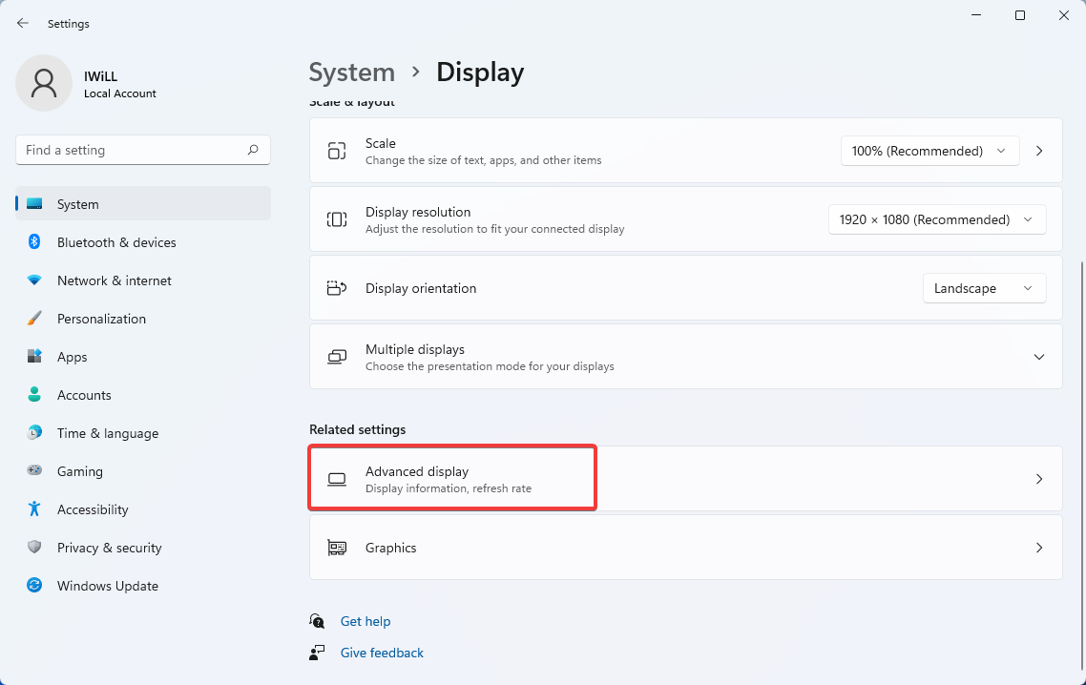Open the Display resolution dropdown
This screenshot has width=1086, height=685.
coord(936,219)
